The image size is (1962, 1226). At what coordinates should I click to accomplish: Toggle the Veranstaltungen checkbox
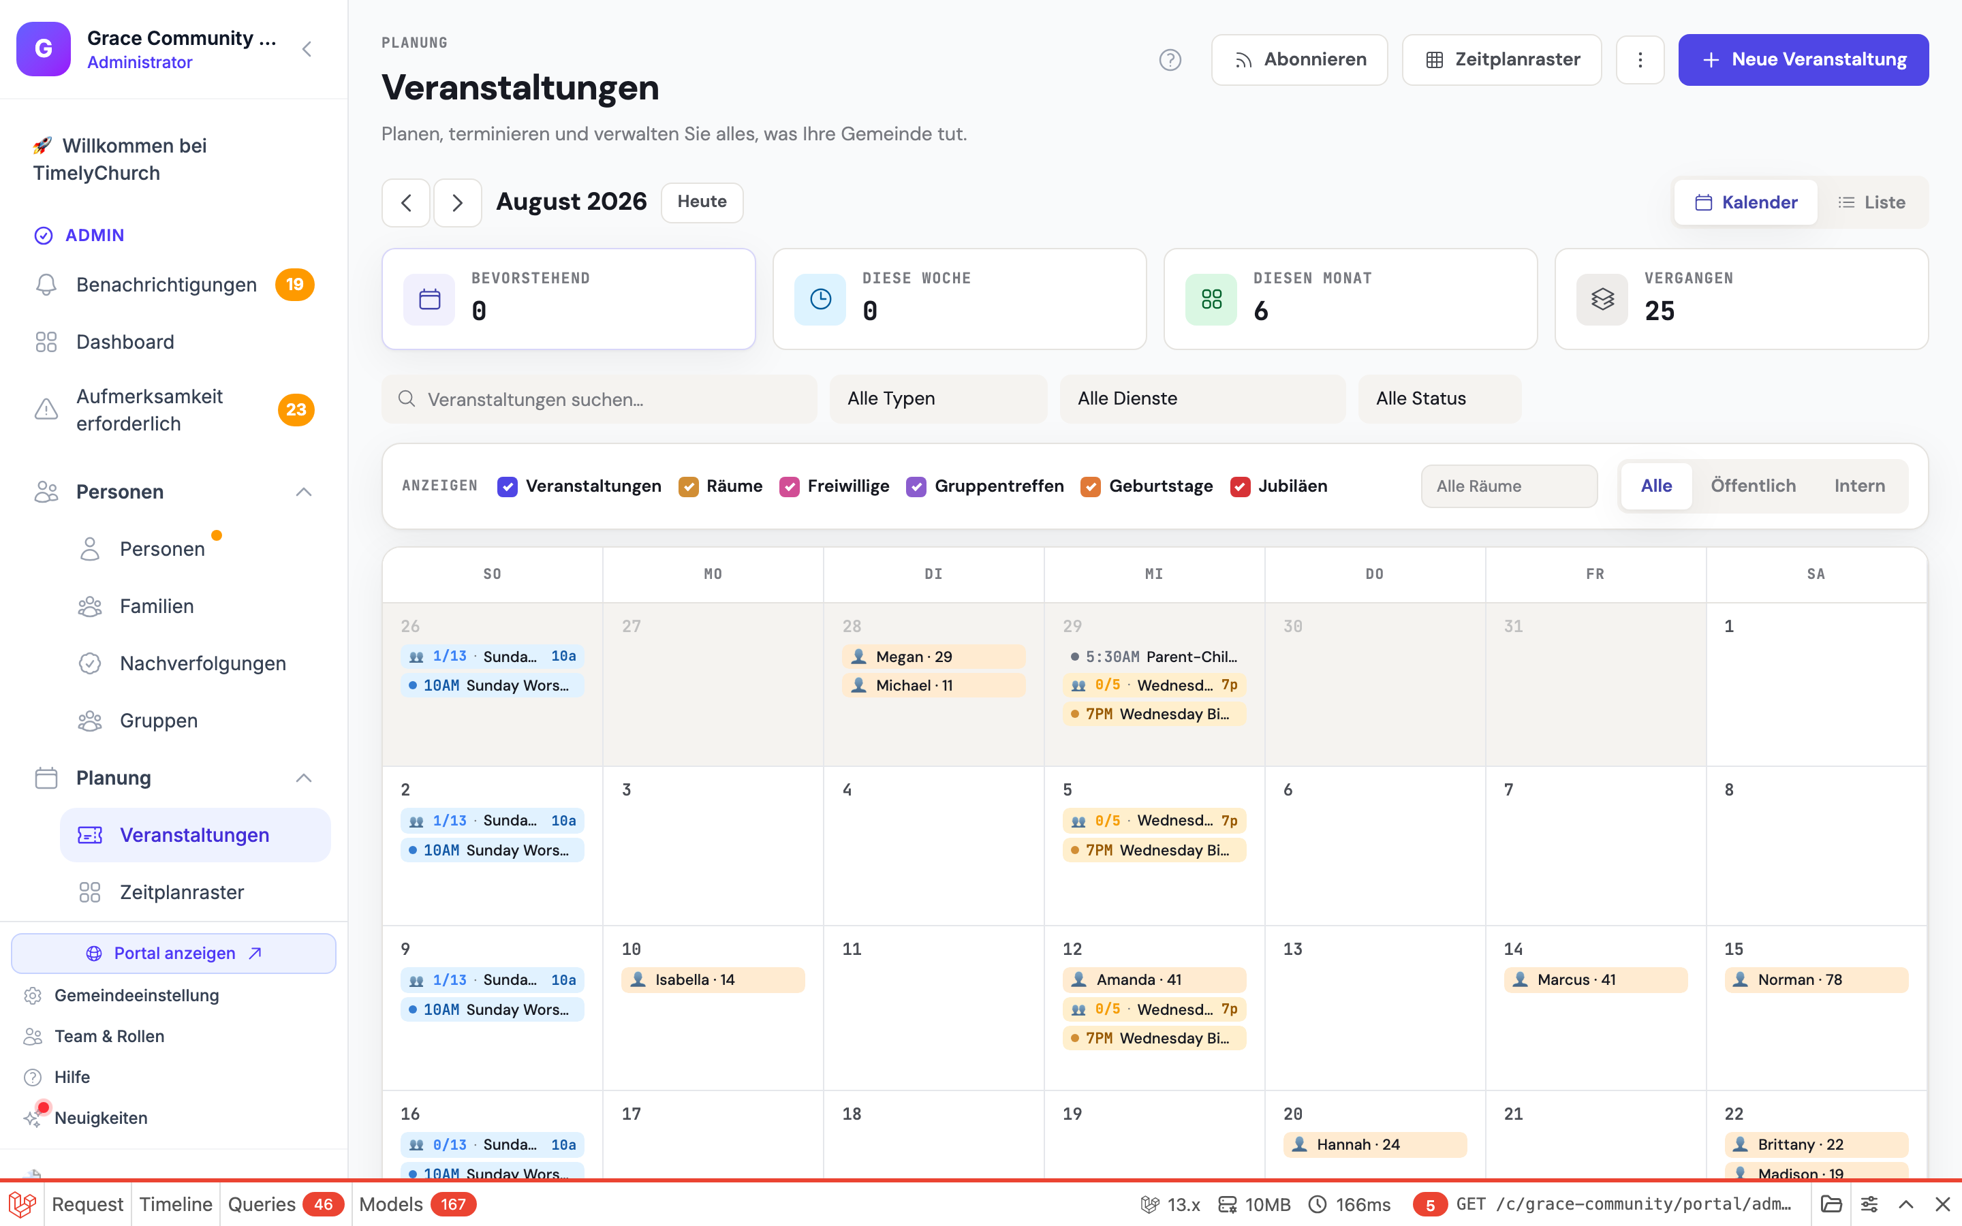pyautogui.click(x=508, y=486)
